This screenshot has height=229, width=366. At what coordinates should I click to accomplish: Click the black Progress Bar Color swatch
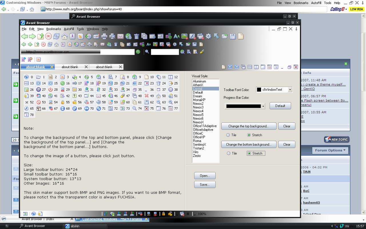click(x=243, y=106)
